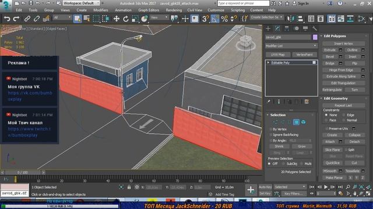Click the time slider 0 / 100 handle
The width and height of the screenshot is (373, 209).
point(22,172)
